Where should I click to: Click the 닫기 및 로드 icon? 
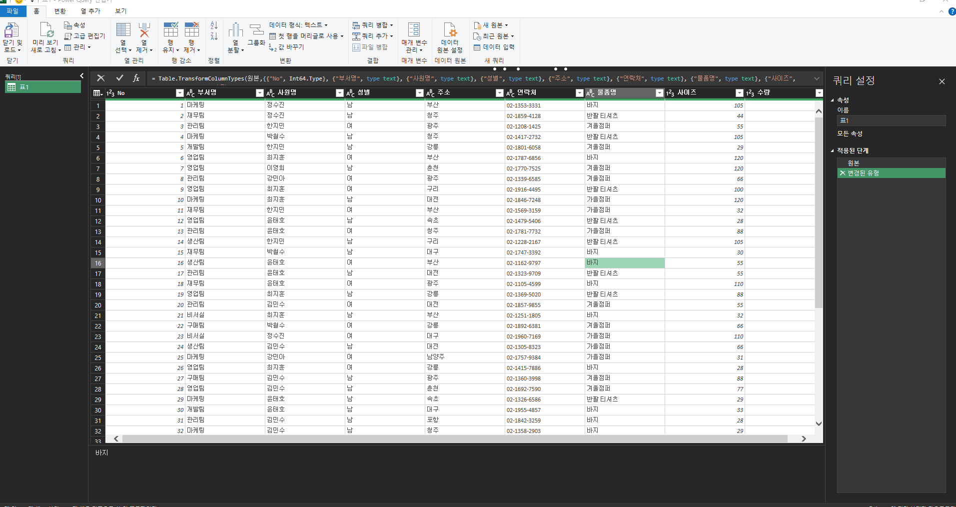[12, 31]
